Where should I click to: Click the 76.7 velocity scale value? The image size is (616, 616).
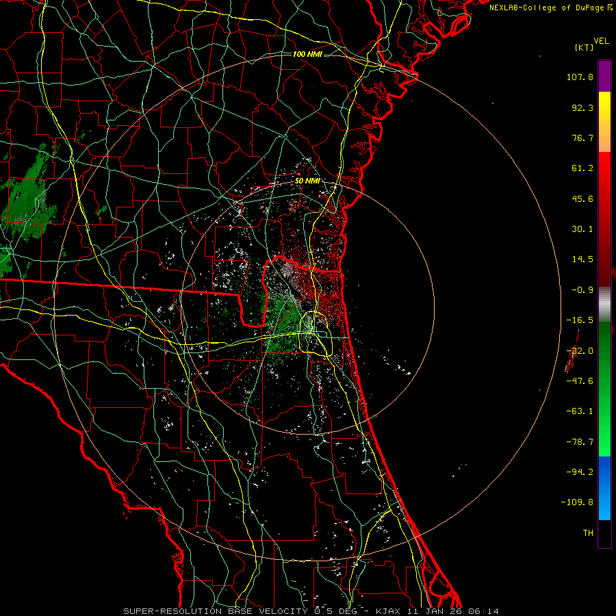582,138
